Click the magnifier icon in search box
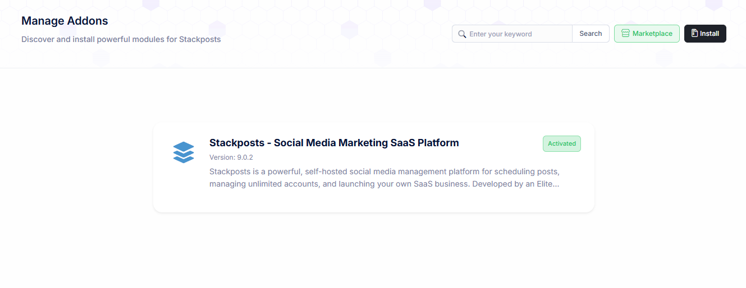The image size is (746, 288). (x=462, y=34)
